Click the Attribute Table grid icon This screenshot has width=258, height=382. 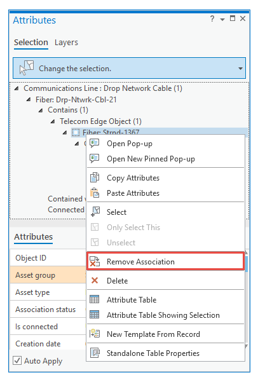94,299
